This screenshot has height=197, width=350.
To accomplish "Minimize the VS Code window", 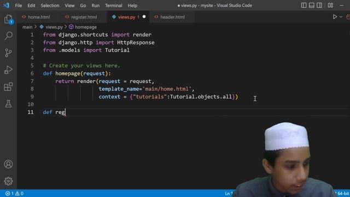I will [x=342, y=5].
